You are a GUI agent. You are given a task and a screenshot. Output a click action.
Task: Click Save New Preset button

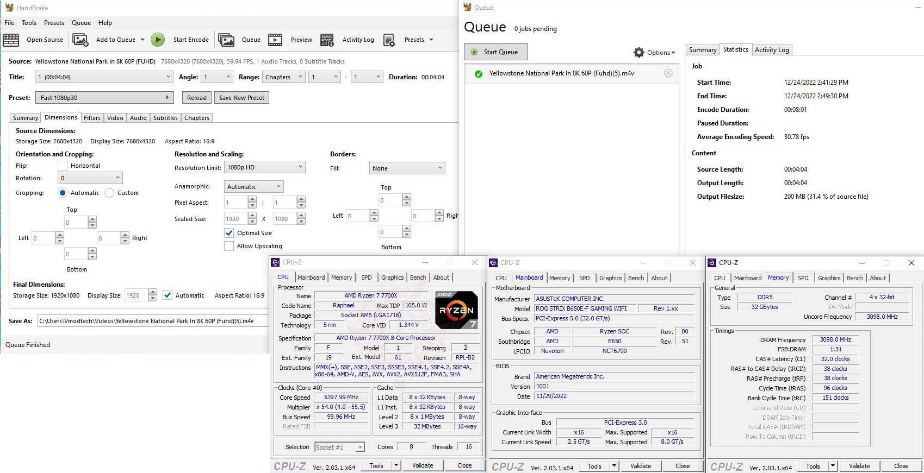click(241, 98)
